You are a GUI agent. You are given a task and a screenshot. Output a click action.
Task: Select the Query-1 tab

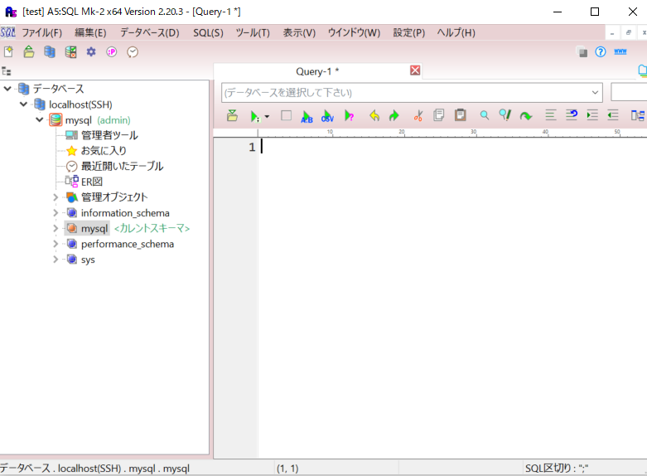(317, 71)
